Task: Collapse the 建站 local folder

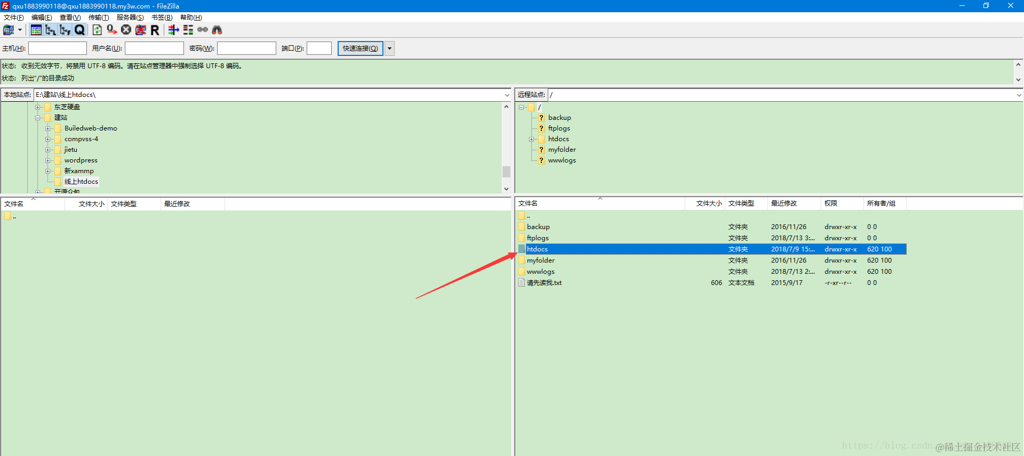Action: pyautogui.click(x=37, y=118)
